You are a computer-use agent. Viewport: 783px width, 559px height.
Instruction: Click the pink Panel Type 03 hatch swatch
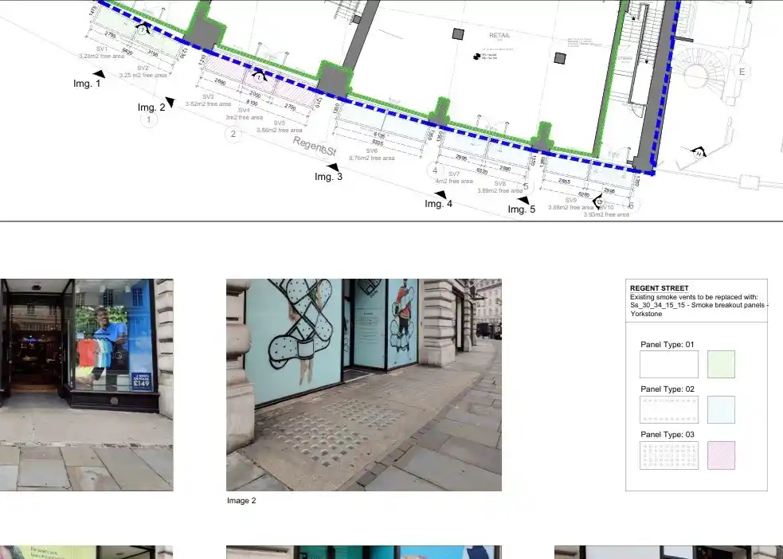click(721, 455)
